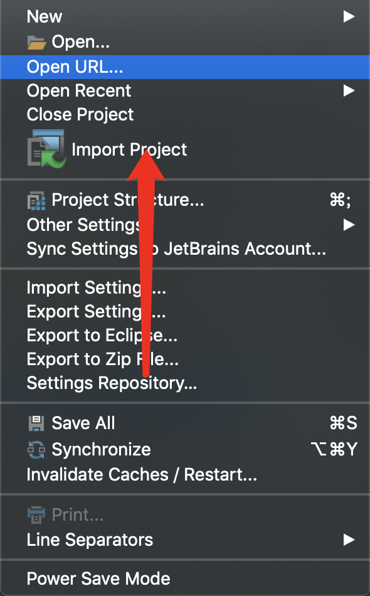Image resolution: width=370 pixels, height=596 pixels.
Task: Click the Import Project icon
Action: [47, 149]
